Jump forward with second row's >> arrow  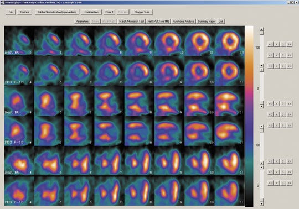point(290,55)
